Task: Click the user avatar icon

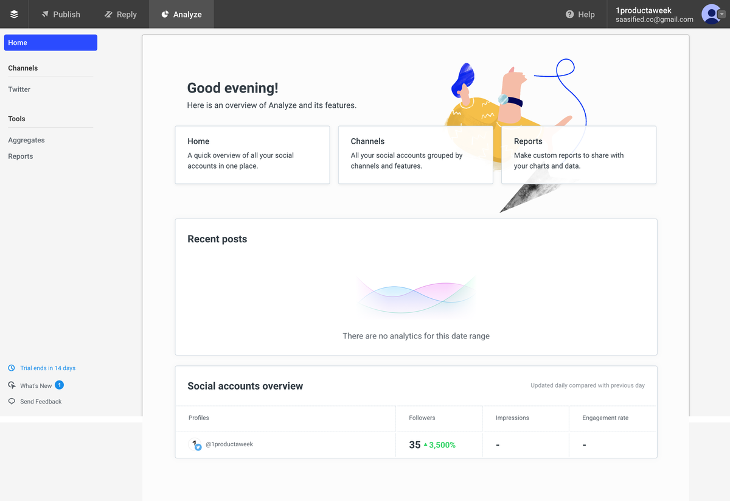Action: tap(710, 14)
